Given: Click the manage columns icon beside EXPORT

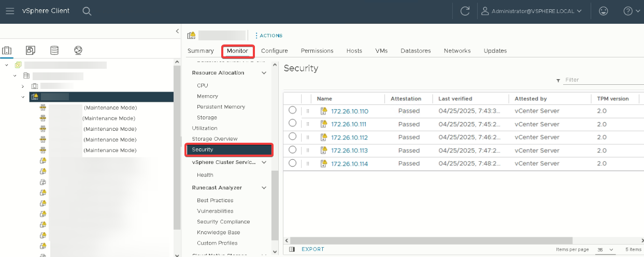Looking at the screenshot, I should point(292,249).
